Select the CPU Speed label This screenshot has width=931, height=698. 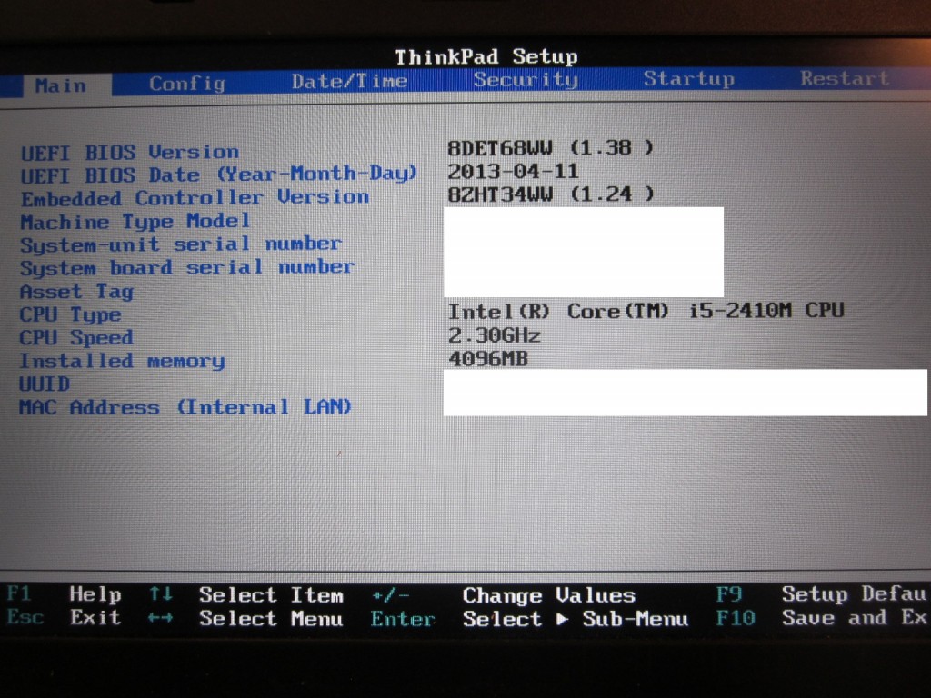[76, 338]
